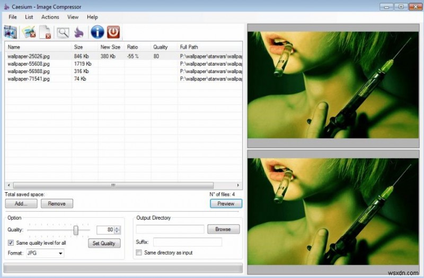Sort by the Name column header
The image size is (424, 278).
pyautogui.click(x=38, y=47)
